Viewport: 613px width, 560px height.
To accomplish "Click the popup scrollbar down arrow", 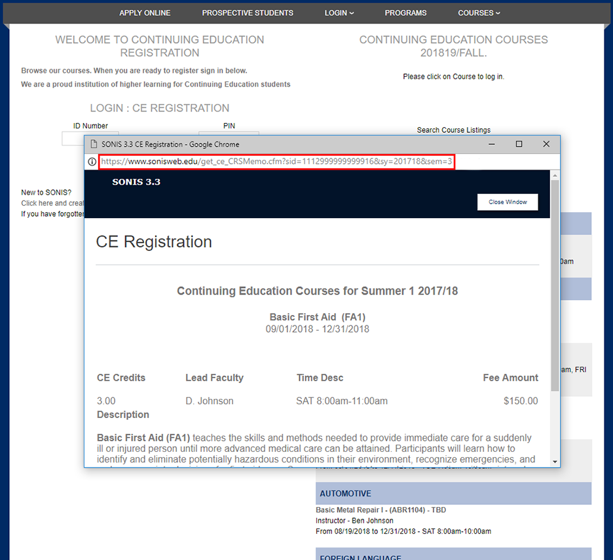I will pyautogui.click(x=555, y=462).
